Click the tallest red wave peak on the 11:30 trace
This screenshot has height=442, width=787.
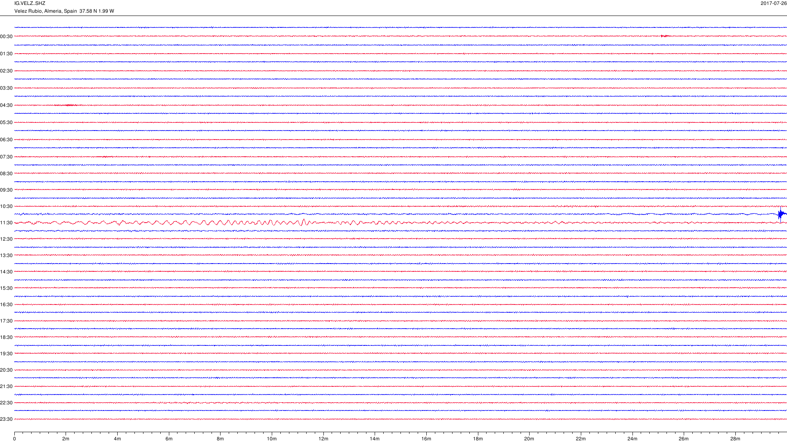coord(303,222)
